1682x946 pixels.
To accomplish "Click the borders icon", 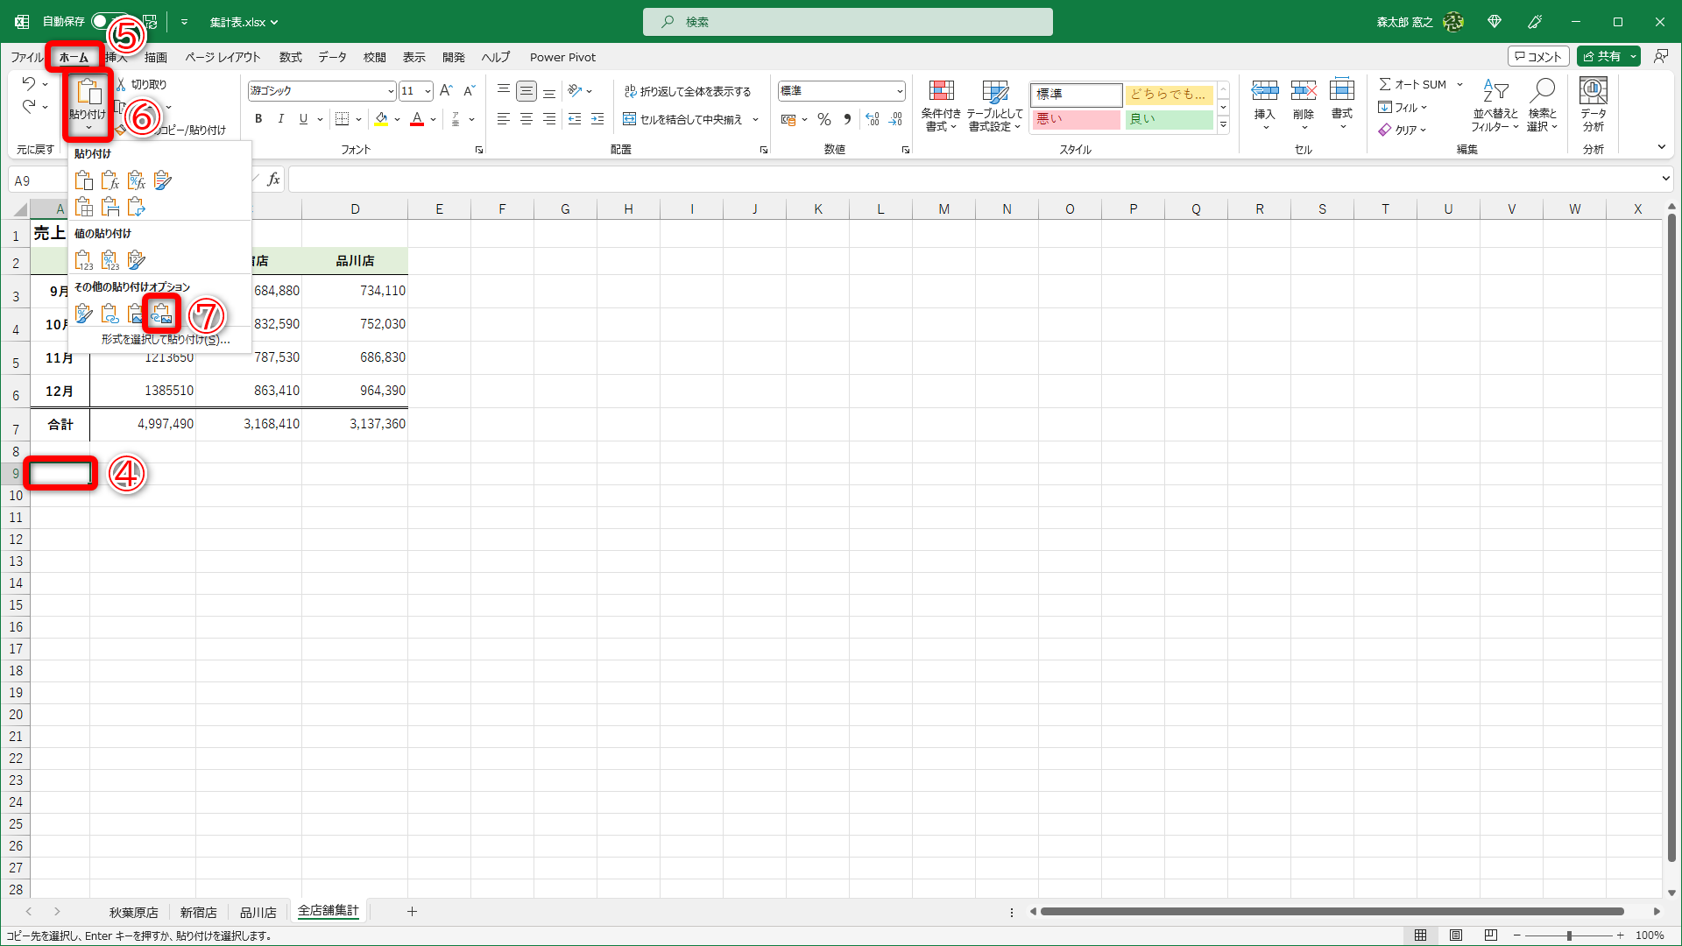I will [342, 119].
